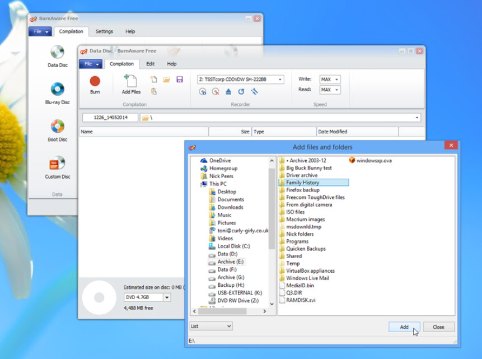
Task: Create a new compilation with the blank page icon
Action: tap(154, 80)
